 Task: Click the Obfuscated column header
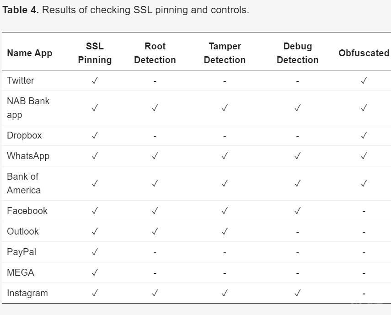364,53
